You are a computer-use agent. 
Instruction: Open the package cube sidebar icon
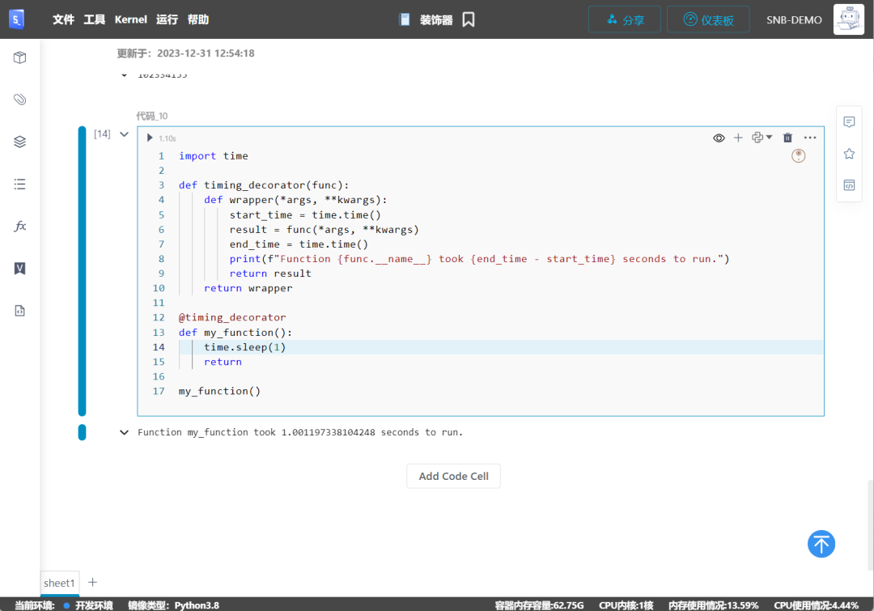point(20,57)
